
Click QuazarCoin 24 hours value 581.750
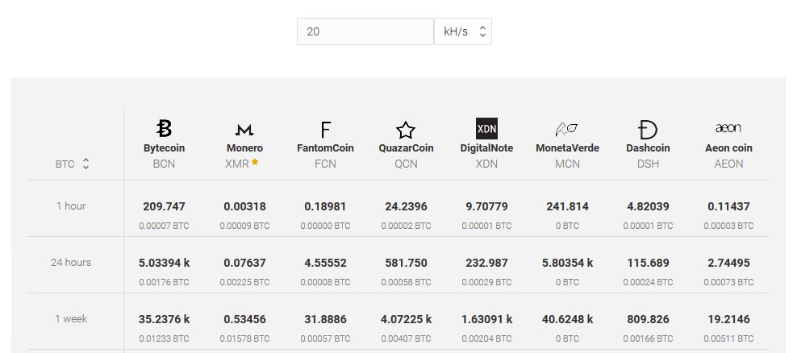pos(406,263)
